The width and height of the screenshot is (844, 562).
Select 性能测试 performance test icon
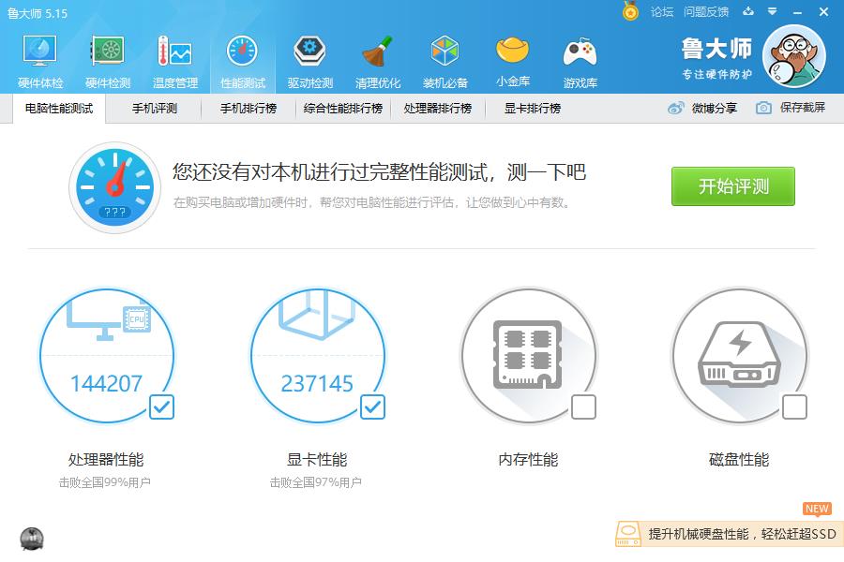[x=243, y=52]
